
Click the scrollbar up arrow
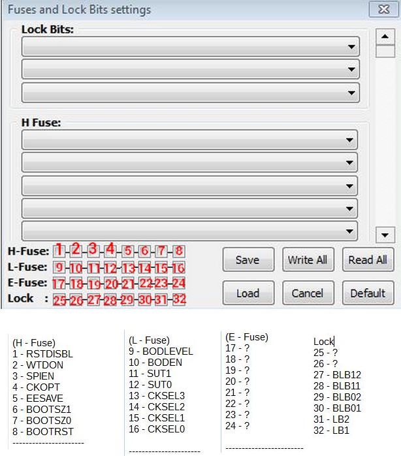(385, 37)
